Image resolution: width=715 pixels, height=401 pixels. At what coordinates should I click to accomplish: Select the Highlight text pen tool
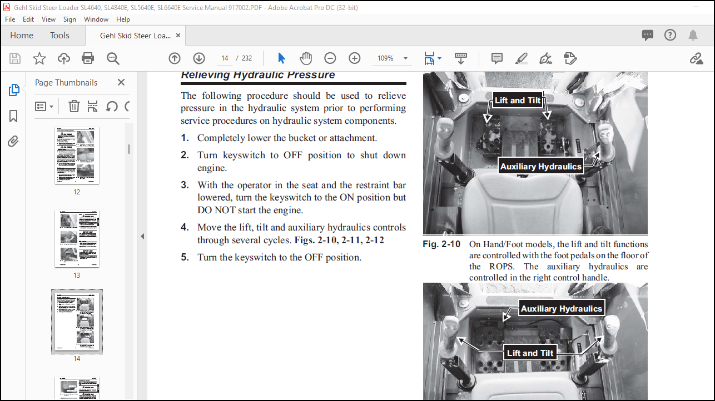[x=521, y=58]
